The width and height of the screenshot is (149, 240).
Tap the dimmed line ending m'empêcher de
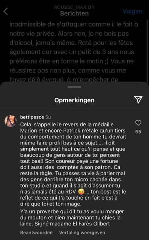[x=64, y=79]
